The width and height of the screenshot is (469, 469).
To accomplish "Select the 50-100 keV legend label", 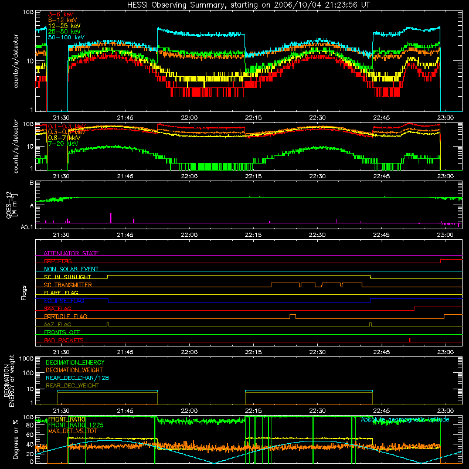I will point(66,38).
